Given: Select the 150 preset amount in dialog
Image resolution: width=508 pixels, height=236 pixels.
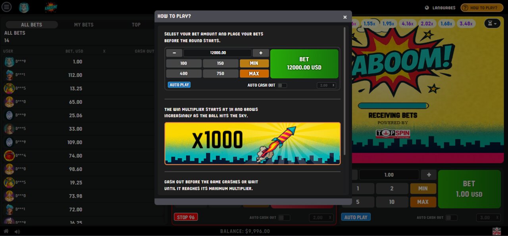Looking at the screenshot, I should [x=221, y=63].
